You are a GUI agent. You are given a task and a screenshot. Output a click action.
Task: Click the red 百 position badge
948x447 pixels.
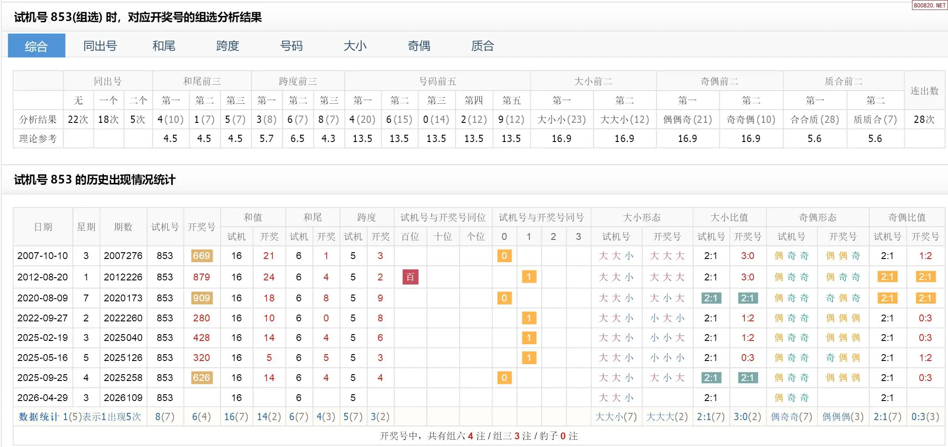click(x=410, y=277)
